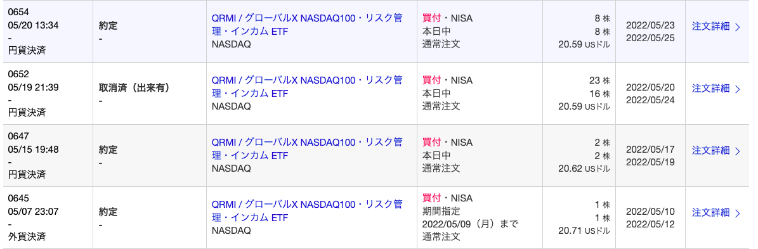Select the 2022/05/09（月）まで period text
Image resolution: width=758 pixels, height=249 pixels.
(x=470, y=224)
